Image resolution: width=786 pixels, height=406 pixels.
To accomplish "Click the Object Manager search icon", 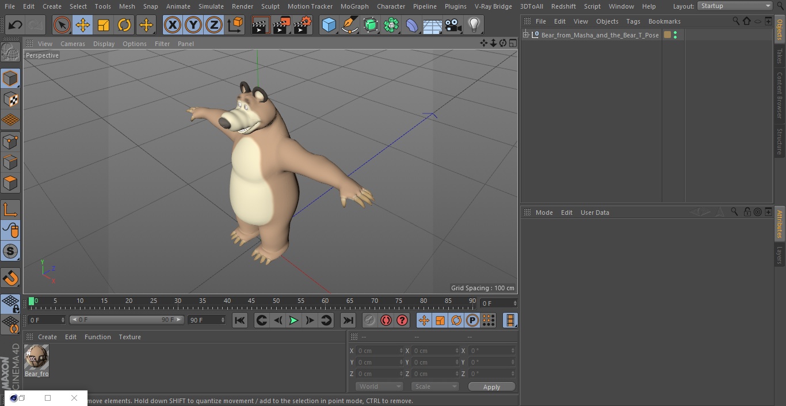I will tap(735, 21).
